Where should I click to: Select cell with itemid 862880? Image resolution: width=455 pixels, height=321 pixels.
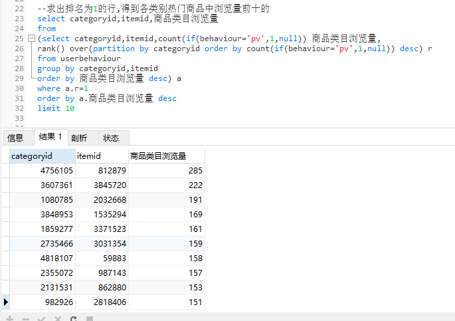[x=102, y=288]
